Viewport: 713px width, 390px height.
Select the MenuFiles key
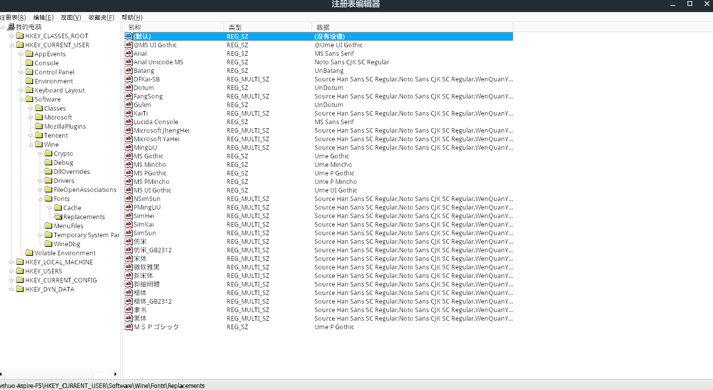[x=69, y=226]
